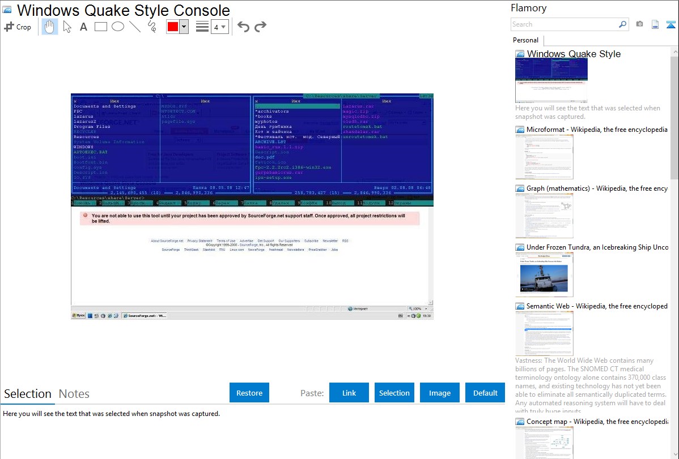
Task: Click the Default paste button
Action: point(485,393)
